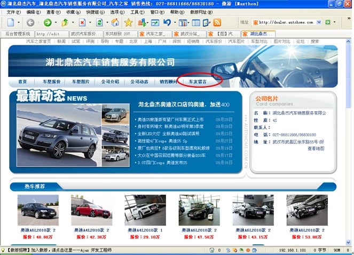
Task: Switch to the 后台管理系统 tab
Action: coord(18,34)
